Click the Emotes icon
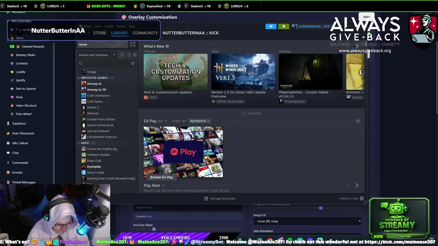This screenshot has height=246, width=438. [8, 173]
